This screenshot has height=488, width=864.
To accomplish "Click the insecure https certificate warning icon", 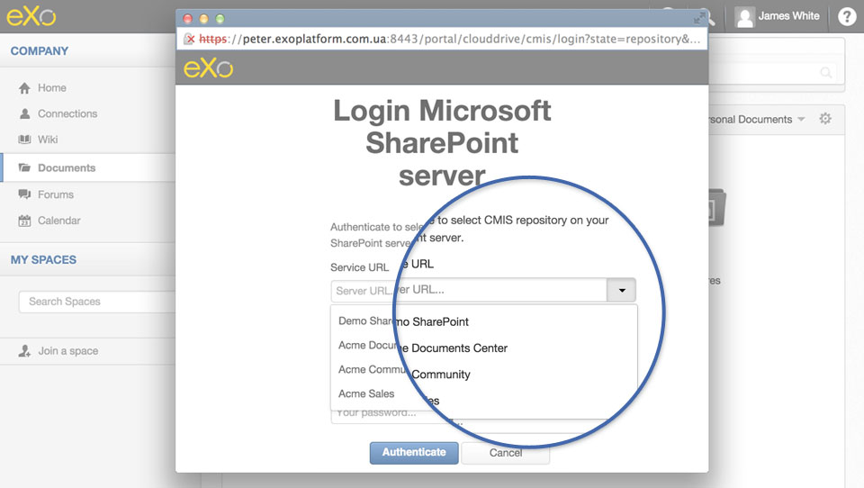I will tap(189, 39).
